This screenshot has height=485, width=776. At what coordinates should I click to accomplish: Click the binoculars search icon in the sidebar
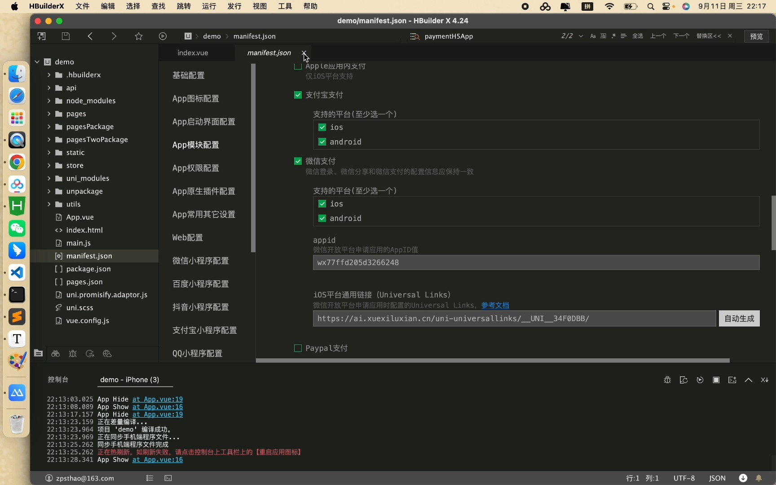click(56, 354)
